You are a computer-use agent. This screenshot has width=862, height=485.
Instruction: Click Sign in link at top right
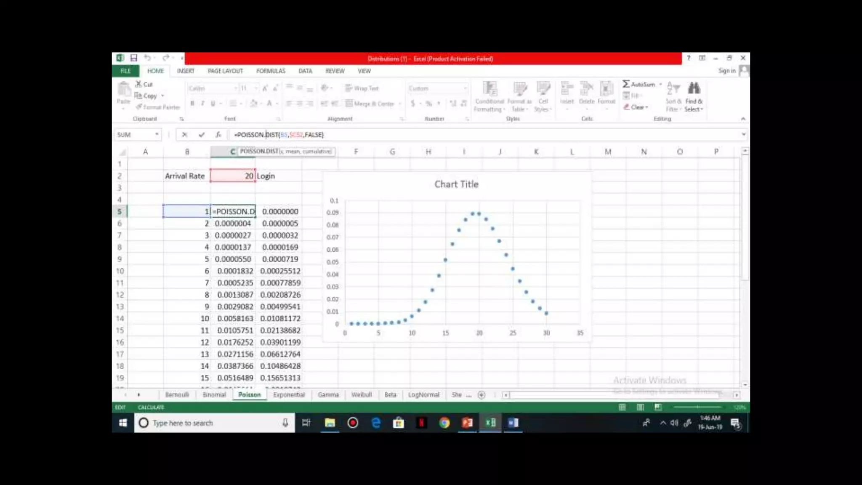click(727, 71)
